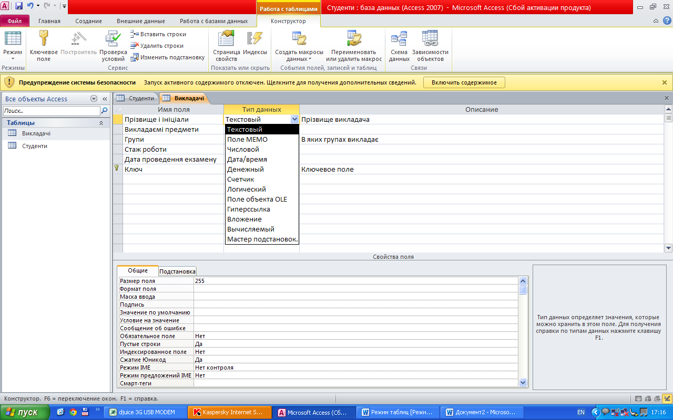Click Включить содержимое button
This screenshot has width=673, height=420.
tap(464, 82)
